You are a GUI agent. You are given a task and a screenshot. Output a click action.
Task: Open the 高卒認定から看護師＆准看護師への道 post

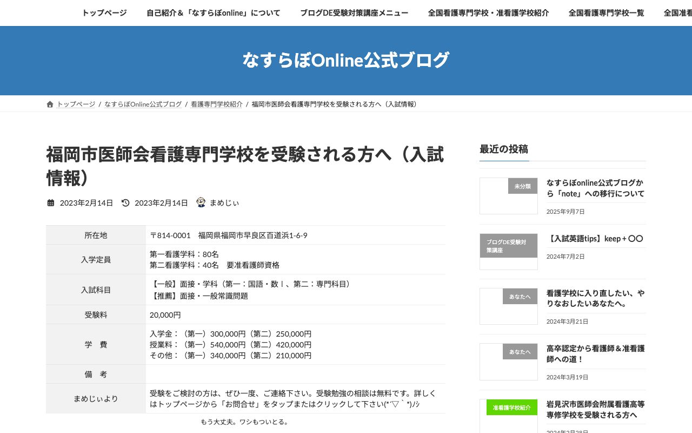[596, 353]
